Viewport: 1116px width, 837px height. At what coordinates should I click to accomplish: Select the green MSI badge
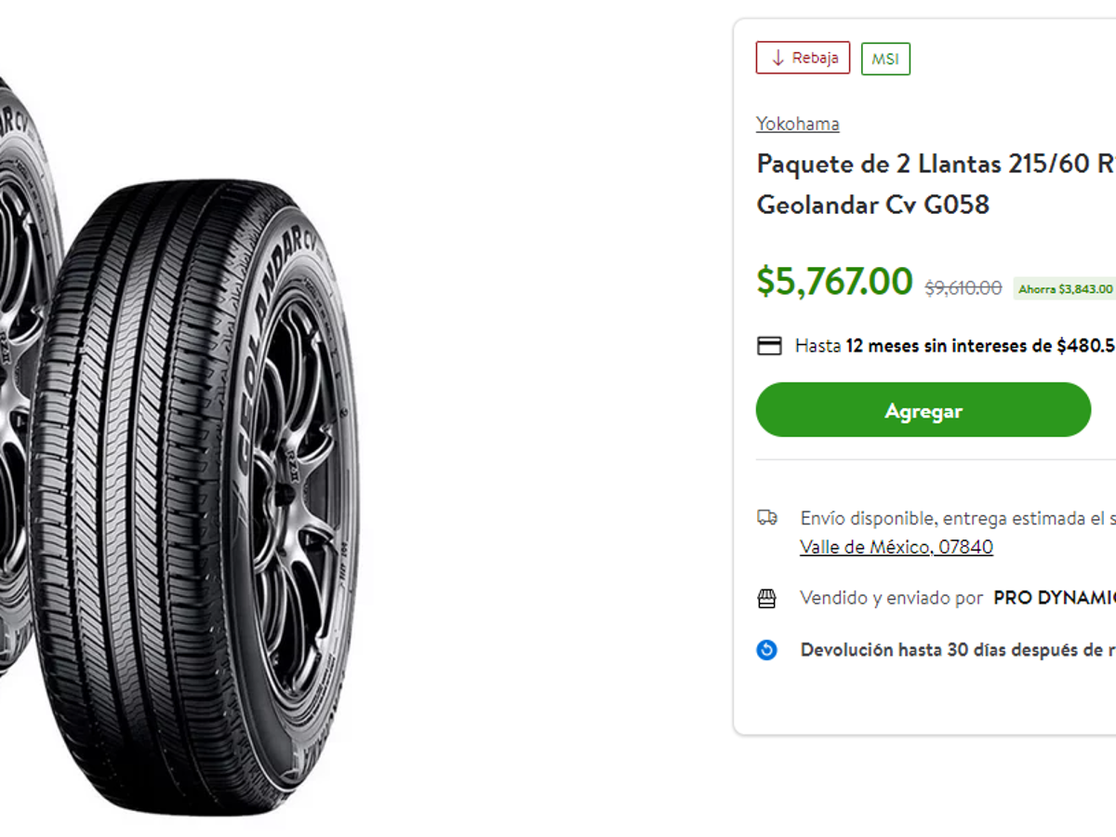click(885, 58)
